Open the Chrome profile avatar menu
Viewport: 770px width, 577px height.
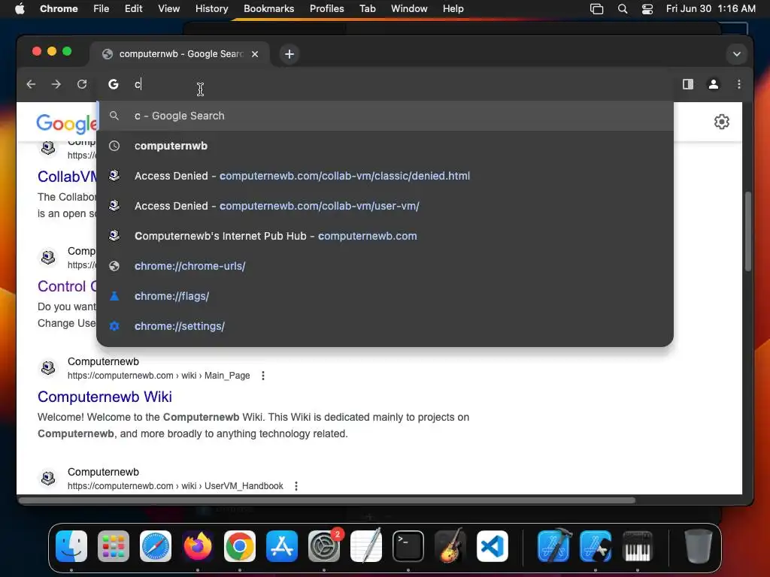(714, 84)
